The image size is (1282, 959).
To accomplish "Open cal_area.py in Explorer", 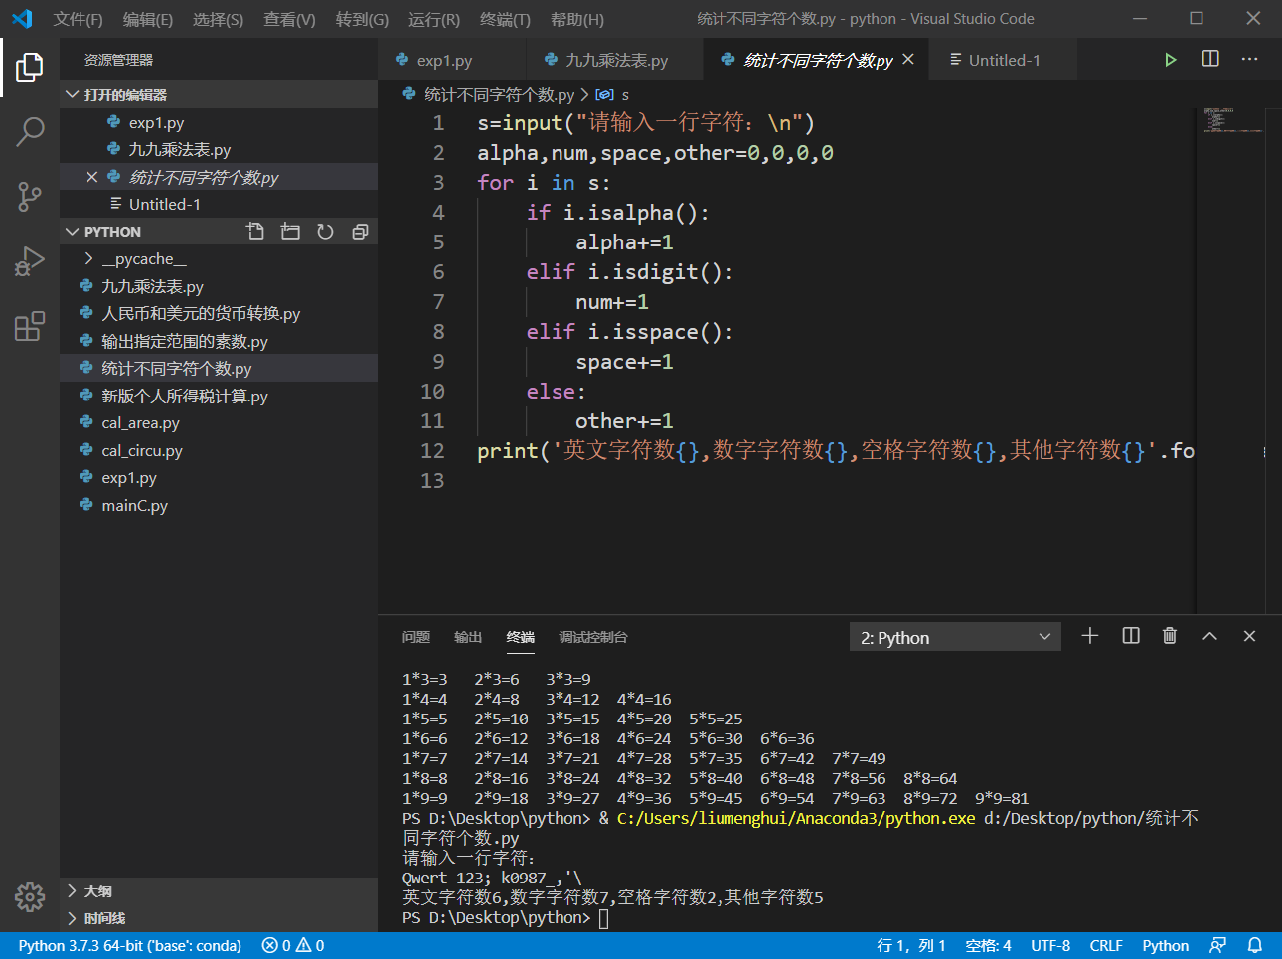I will click(x=219, y=422).
